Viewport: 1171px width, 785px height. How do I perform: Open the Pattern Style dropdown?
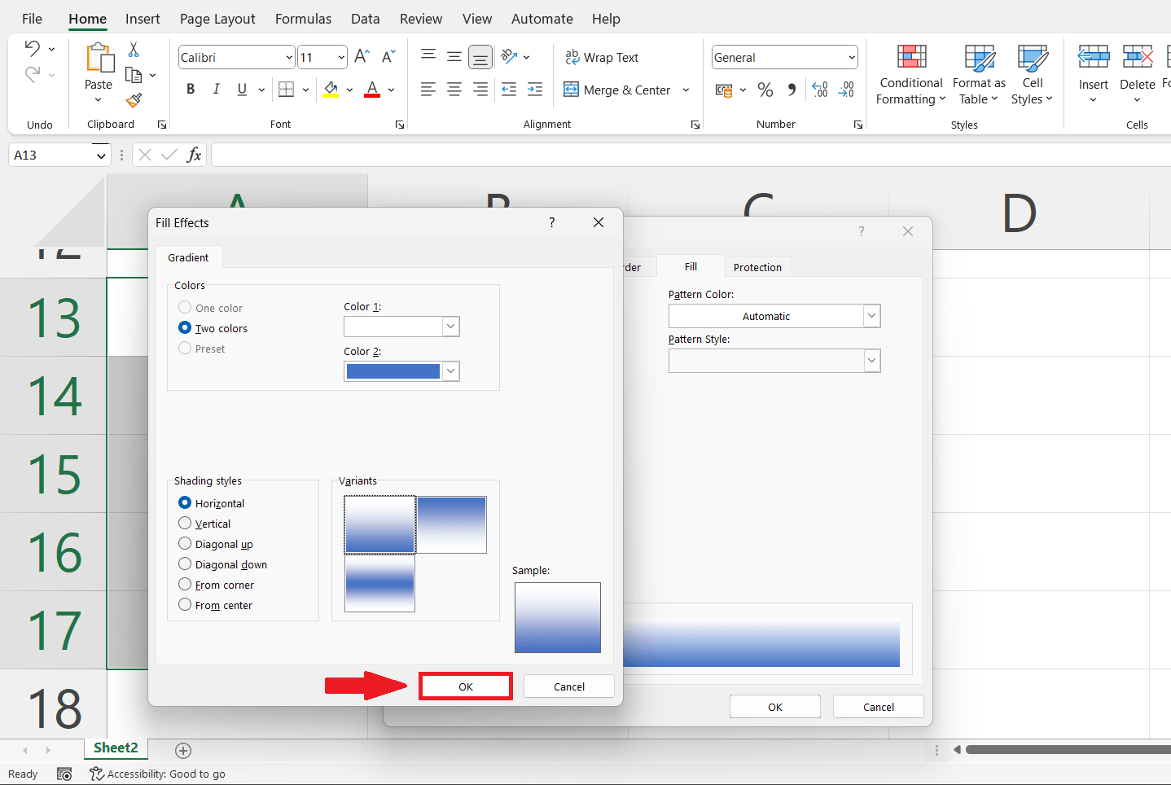[x=871, y=360]
